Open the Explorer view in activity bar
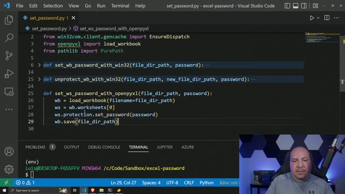Viewport: 345px width, 194px height. click(x=9, y=20)
